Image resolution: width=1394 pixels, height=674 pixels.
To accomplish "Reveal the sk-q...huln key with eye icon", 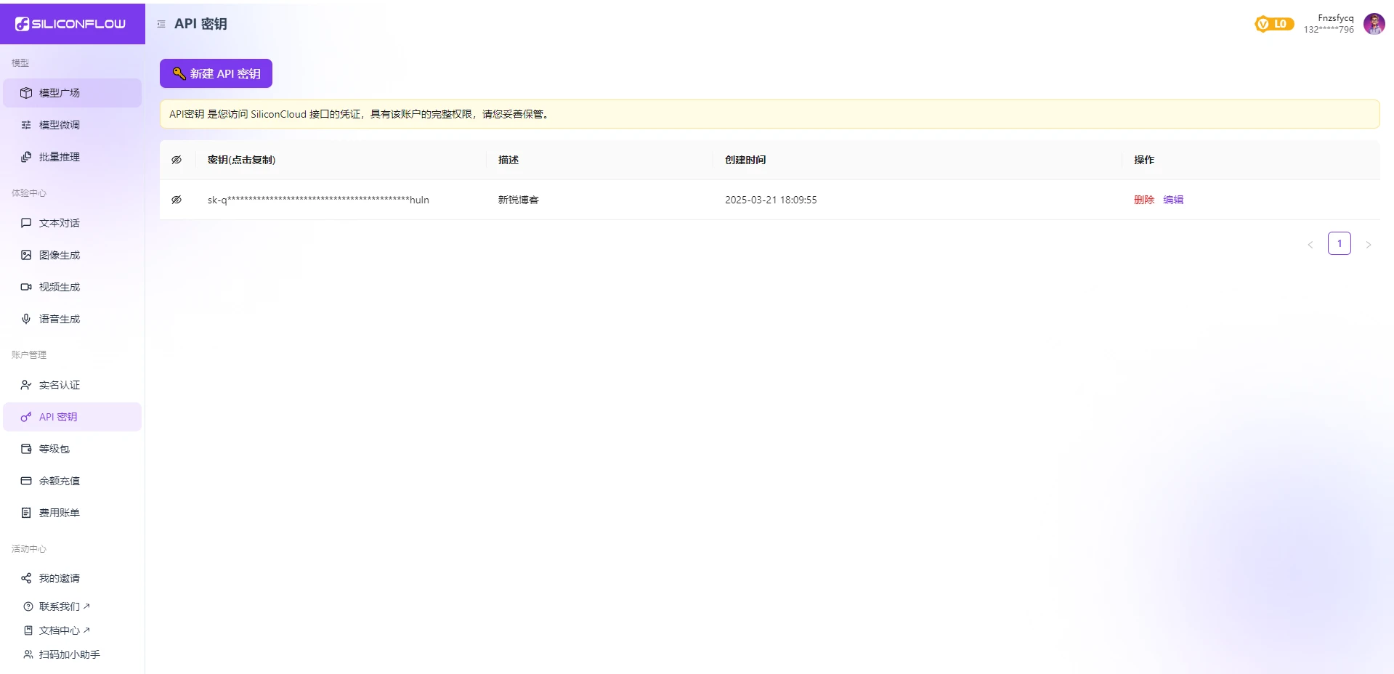I will point(177,200).
